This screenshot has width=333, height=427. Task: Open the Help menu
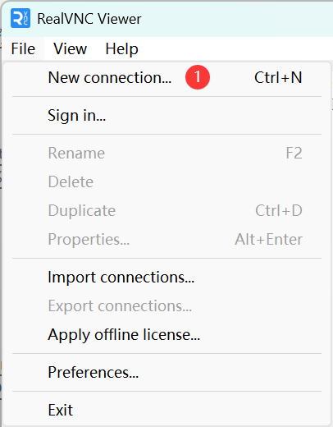click(x=121, y=49)
